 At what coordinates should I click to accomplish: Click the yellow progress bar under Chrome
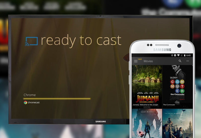[x=57, y=99]
